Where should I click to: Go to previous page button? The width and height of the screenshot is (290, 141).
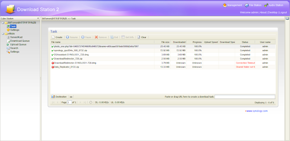pyautogui.click(x=58, y=102)
